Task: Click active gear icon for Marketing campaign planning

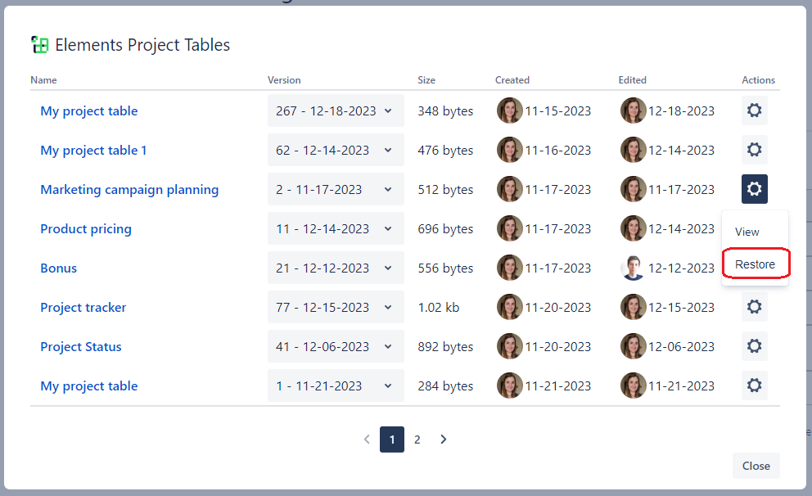Action: [x=754, y=190]
